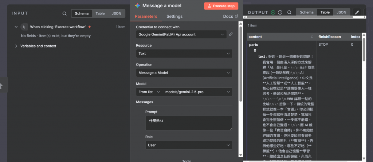Click the 1 item input count

[x=121, y=27]
